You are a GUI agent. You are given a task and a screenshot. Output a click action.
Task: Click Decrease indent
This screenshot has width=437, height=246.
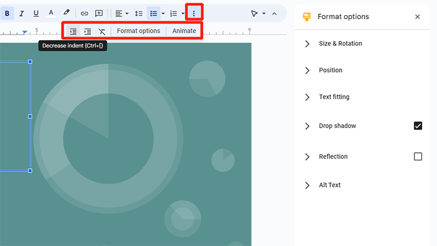tap(73, 31)
